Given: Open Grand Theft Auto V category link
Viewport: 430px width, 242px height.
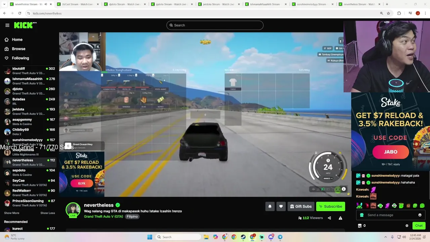Looking at the screenshot, I should tap(103, 216).
